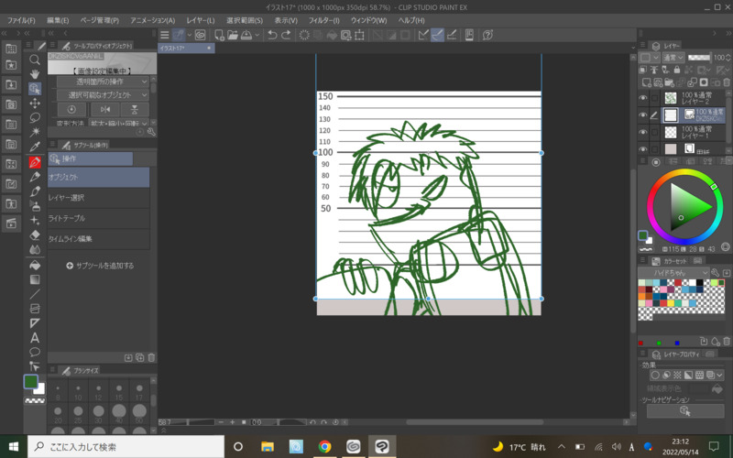Click Create new raster layer icon

[x=647, y=82]
